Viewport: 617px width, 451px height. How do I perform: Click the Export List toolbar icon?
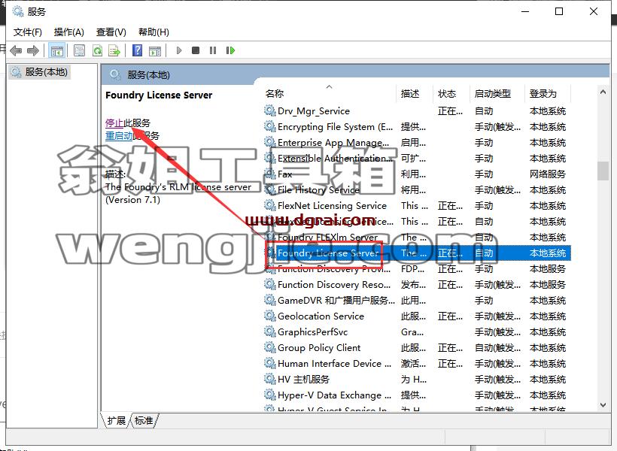(x=114, y=50)
